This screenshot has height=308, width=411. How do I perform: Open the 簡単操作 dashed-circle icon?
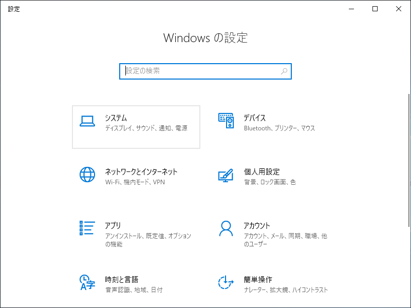pyautogui.click(x=226, y=283)
